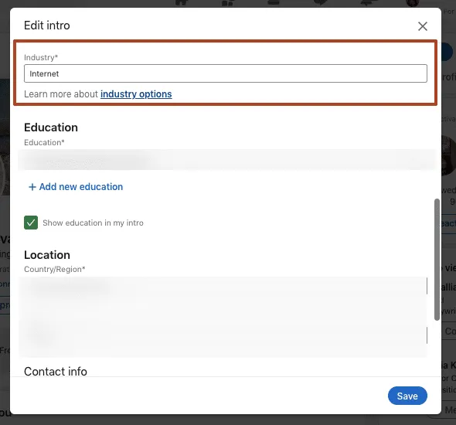Click the Home icon in top navigation
This screenshot has height=425, width=456.
point(182,3)
